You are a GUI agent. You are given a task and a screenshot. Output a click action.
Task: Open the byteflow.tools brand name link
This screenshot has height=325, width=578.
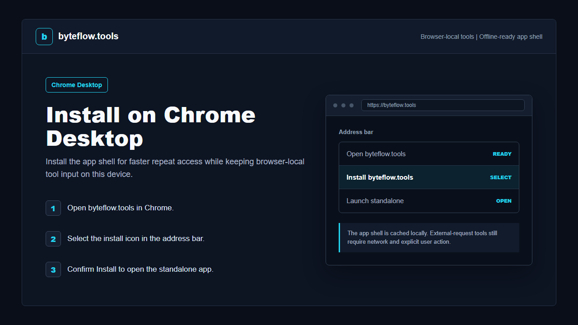click(x=89, y=37)
